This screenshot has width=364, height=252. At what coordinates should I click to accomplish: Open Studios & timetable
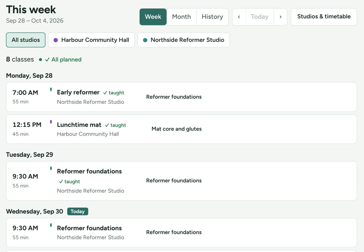pyautogui.click(x=324, y=17)
